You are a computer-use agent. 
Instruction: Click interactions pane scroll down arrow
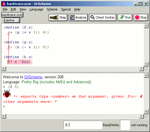(x=146, y=112)
